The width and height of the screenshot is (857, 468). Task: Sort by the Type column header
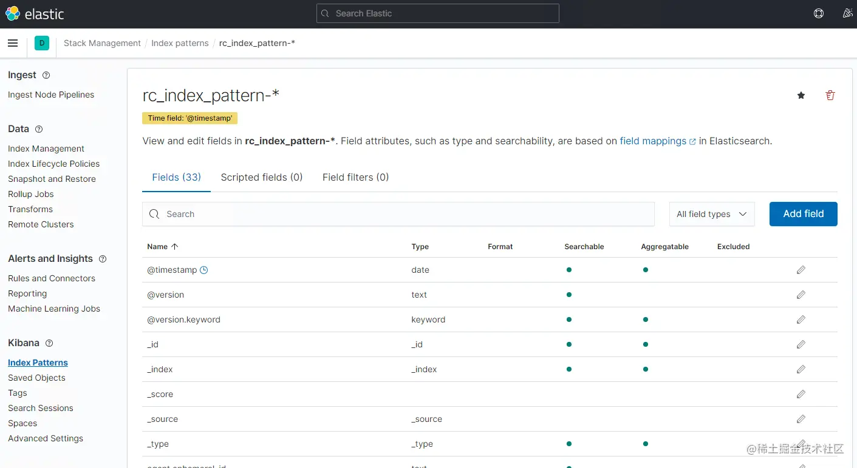click(420, 247)
